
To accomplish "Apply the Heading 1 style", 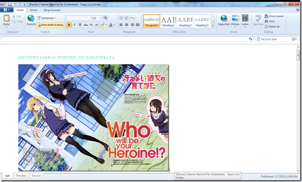I will tap(168, 21).
